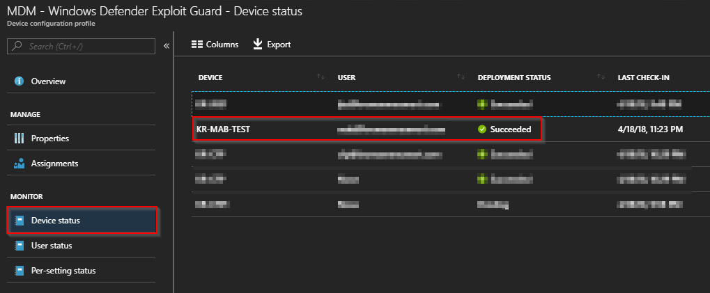Click the Columns grid icon
The width and height of the screenshot is (710, 293).
click(x=197, y=45)
